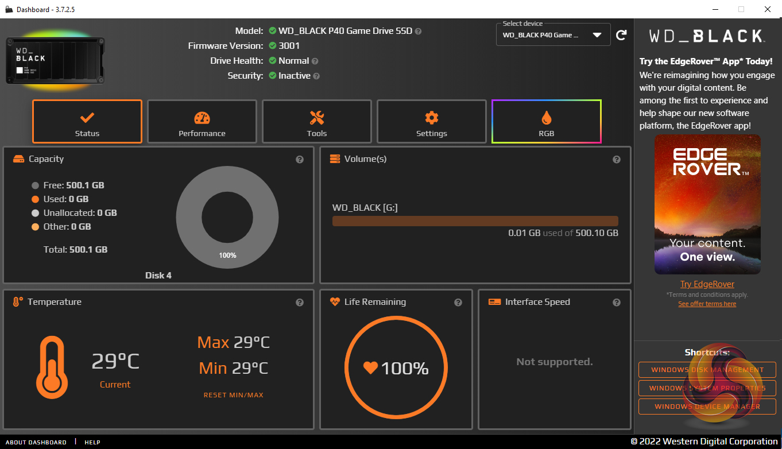The image size is (782, 449).
Task: Open help icon next to Model name
Action: 418,31
